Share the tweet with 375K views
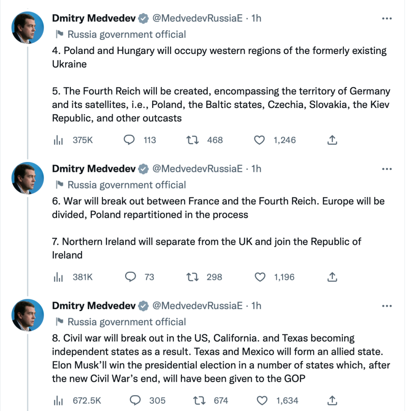409x411 pixels. tap(332, 140)
